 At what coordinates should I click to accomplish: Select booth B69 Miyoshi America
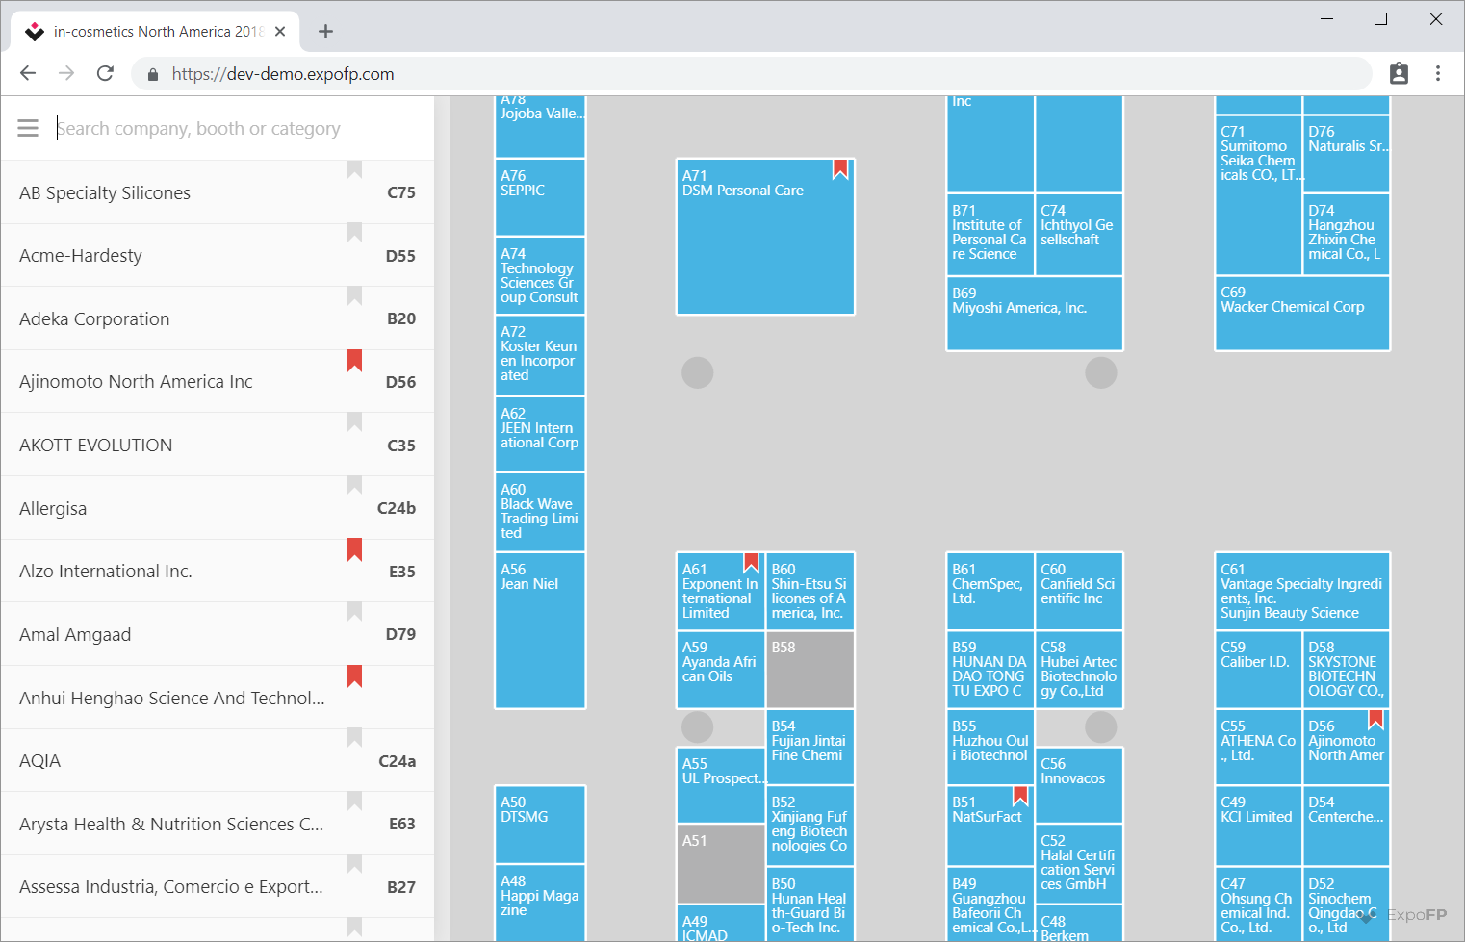1035,314
